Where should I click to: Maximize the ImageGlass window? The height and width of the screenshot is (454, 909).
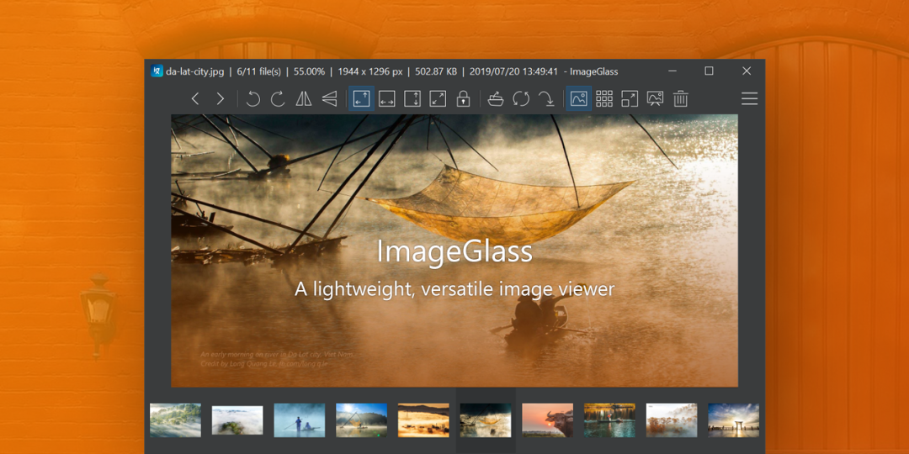709,71
